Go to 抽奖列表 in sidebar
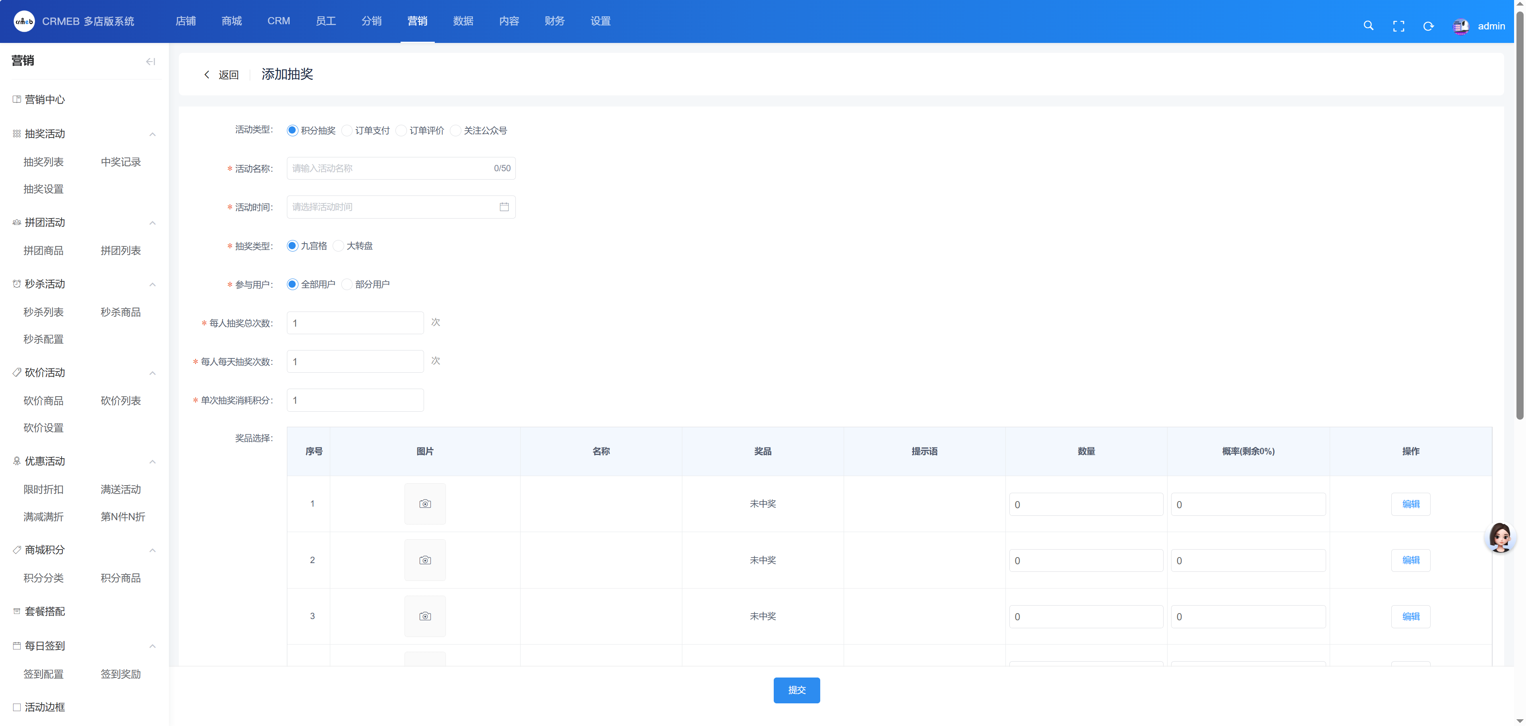Viewport: 1526px width, 726px height. [43, 162]
